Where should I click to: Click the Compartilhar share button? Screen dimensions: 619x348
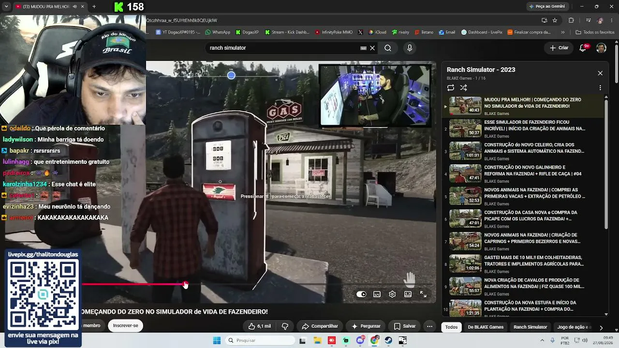pyautogui.click(x=320, y=326)
